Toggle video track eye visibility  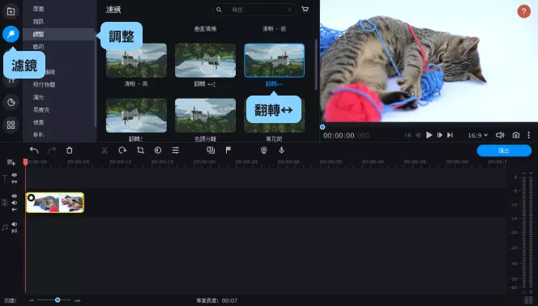pos(15,196)
